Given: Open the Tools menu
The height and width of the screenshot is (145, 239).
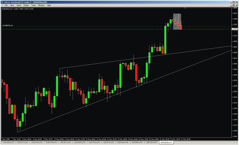Looking at the screenshot, I should [x=33, y=5].
